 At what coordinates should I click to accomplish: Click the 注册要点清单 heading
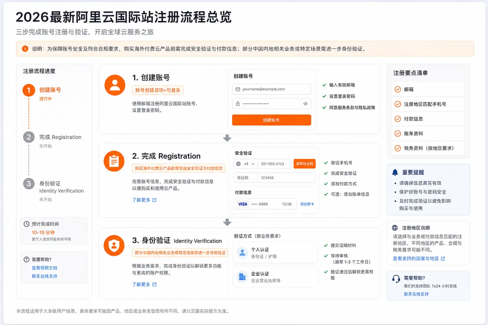pos(411,73)
